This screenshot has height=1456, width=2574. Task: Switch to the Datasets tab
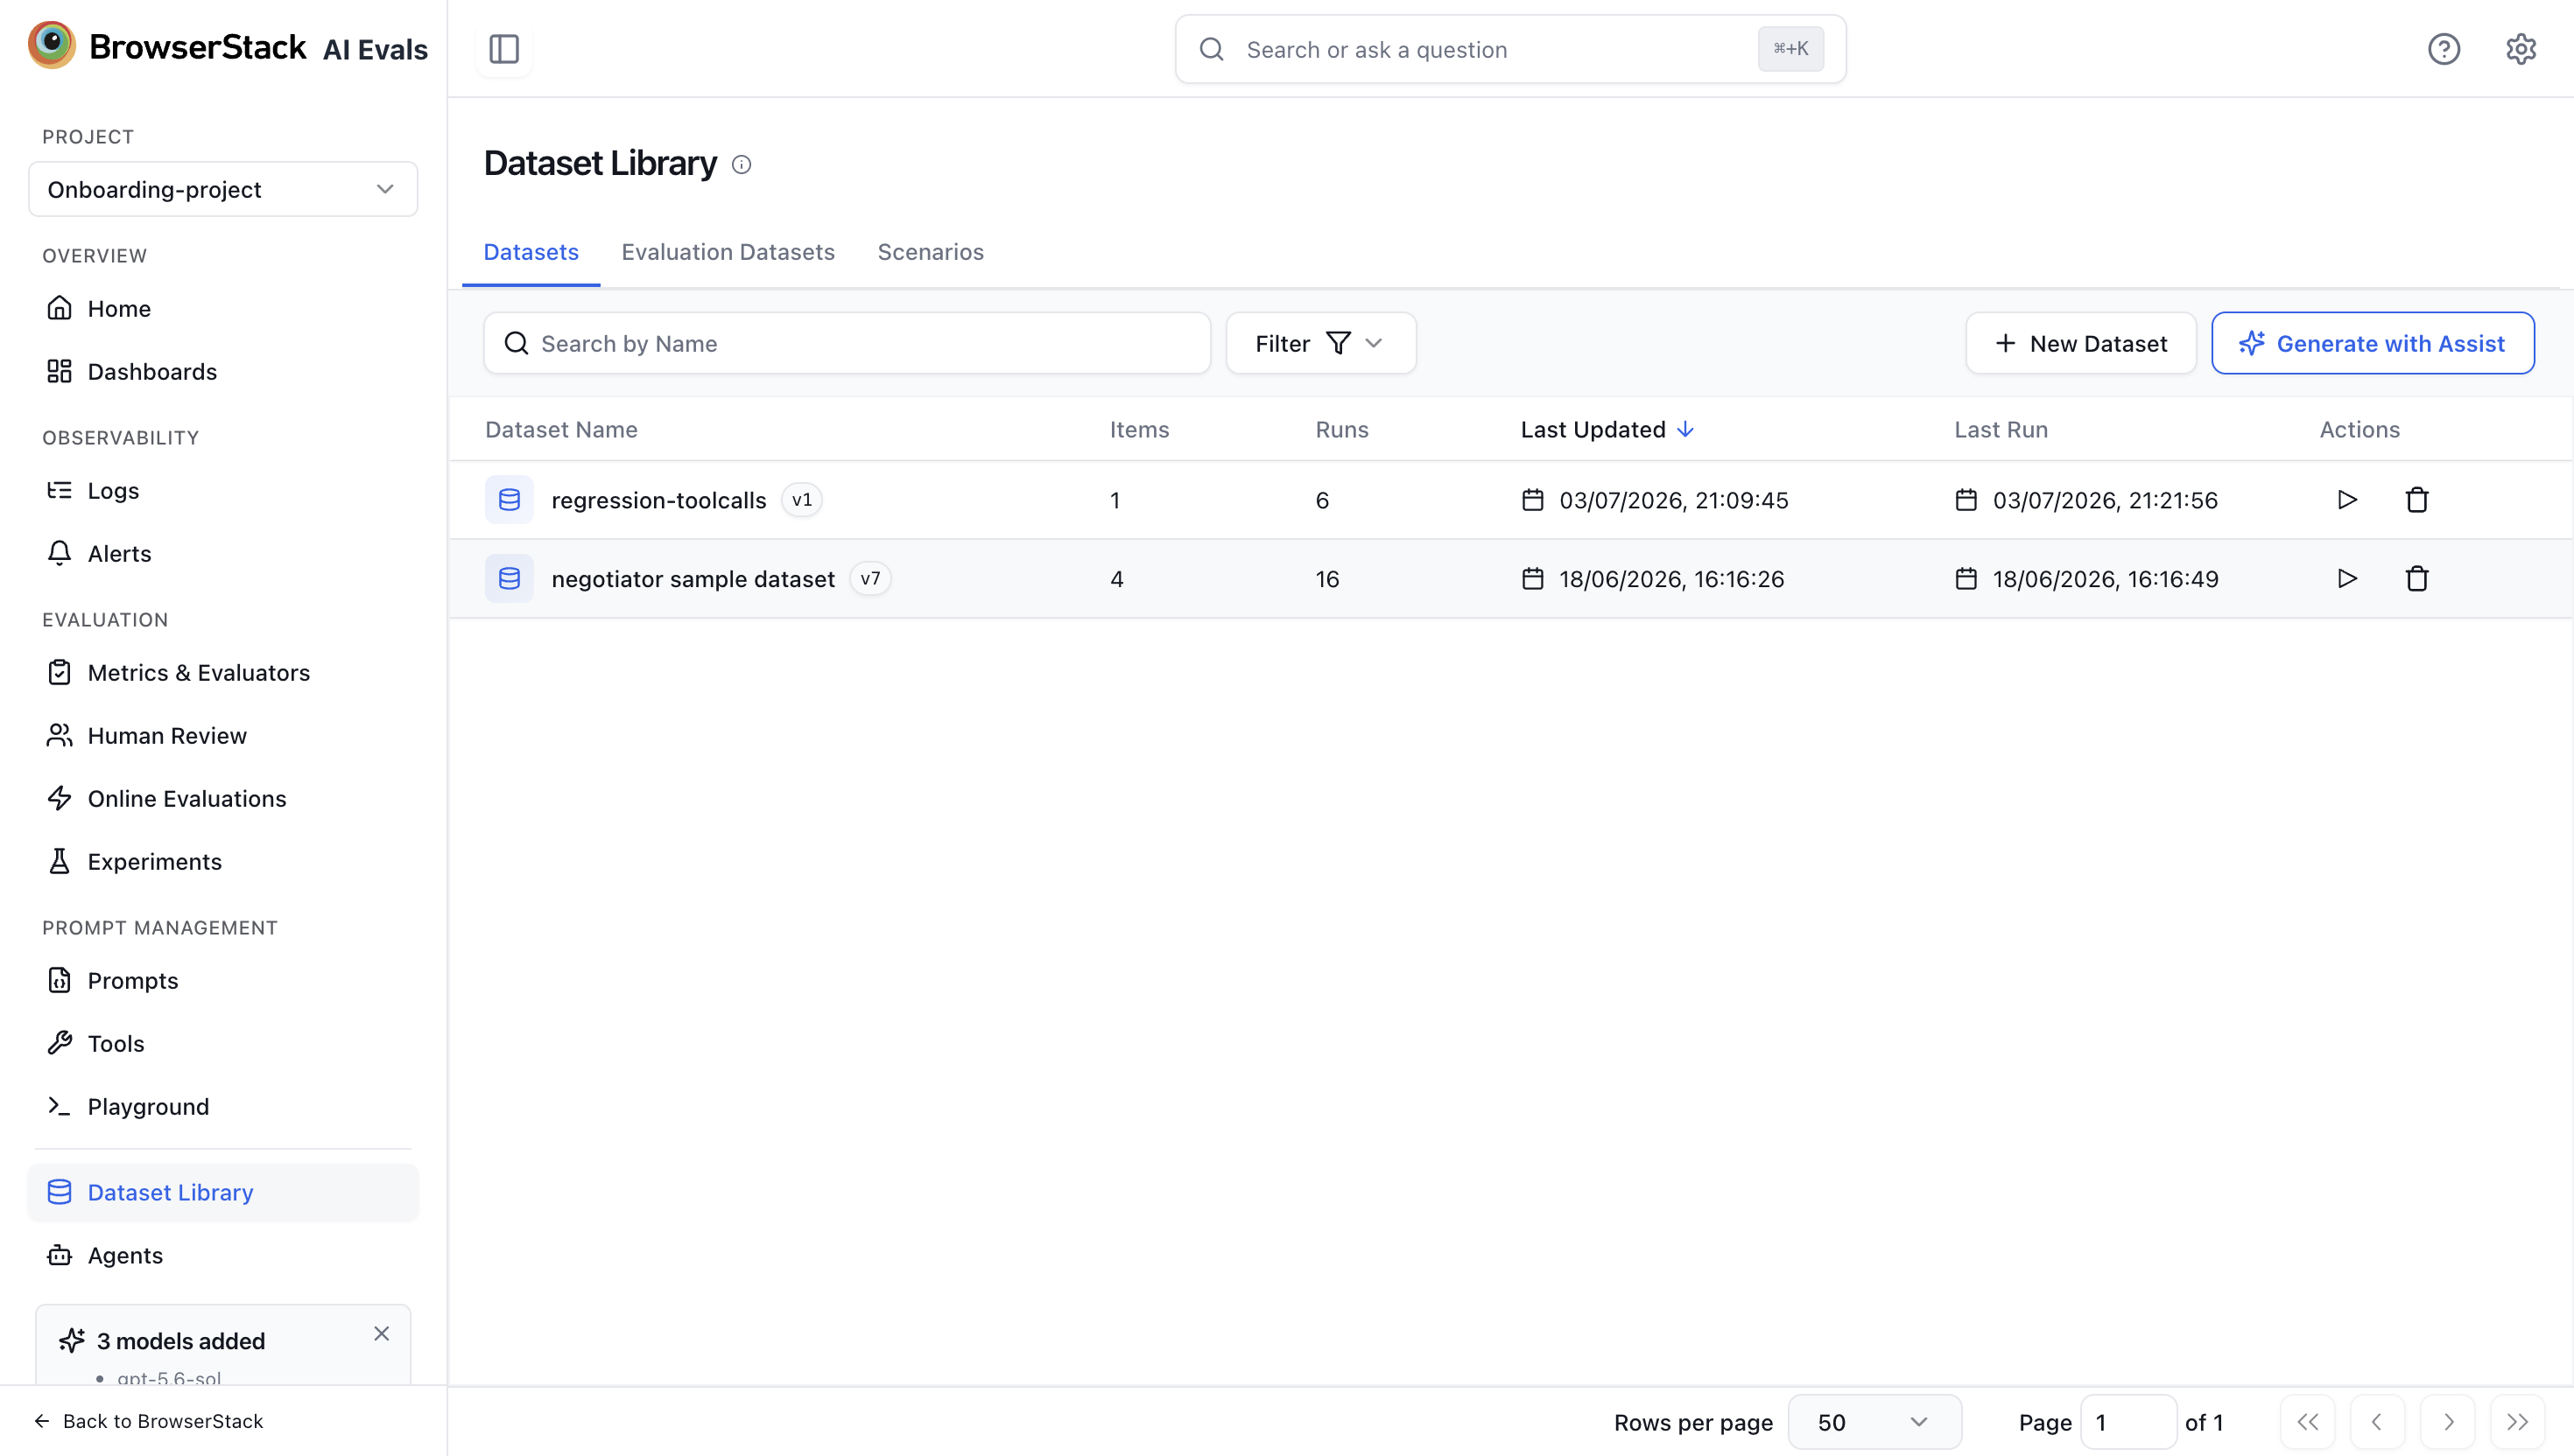click(531, 253)
